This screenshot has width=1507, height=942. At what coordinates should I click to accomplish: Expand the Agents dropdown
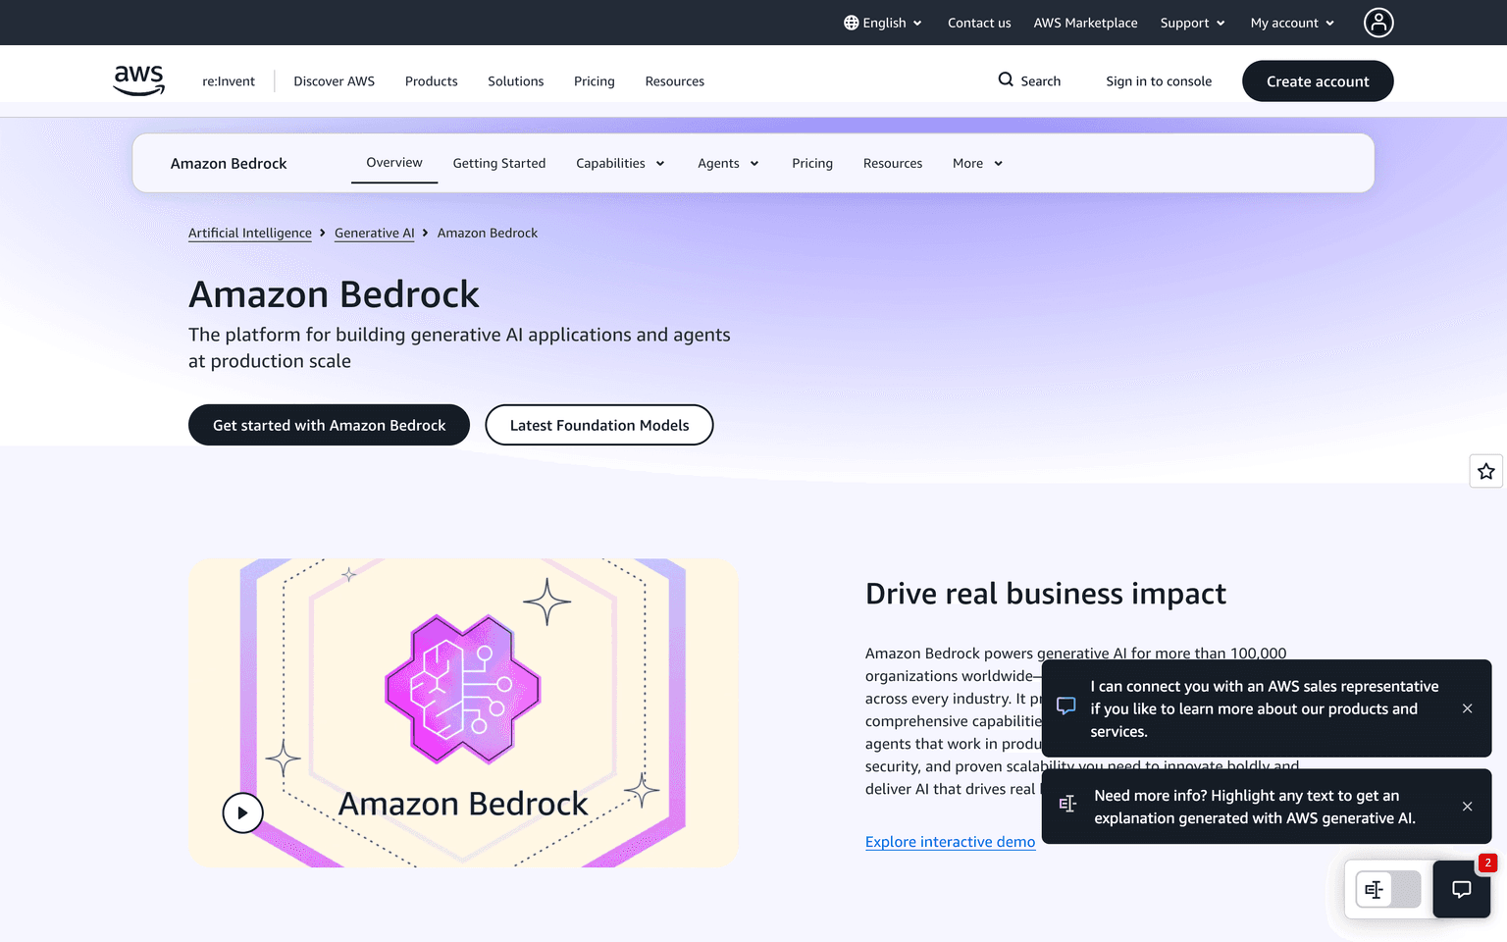pyautogui.click(x=728, y=163)
